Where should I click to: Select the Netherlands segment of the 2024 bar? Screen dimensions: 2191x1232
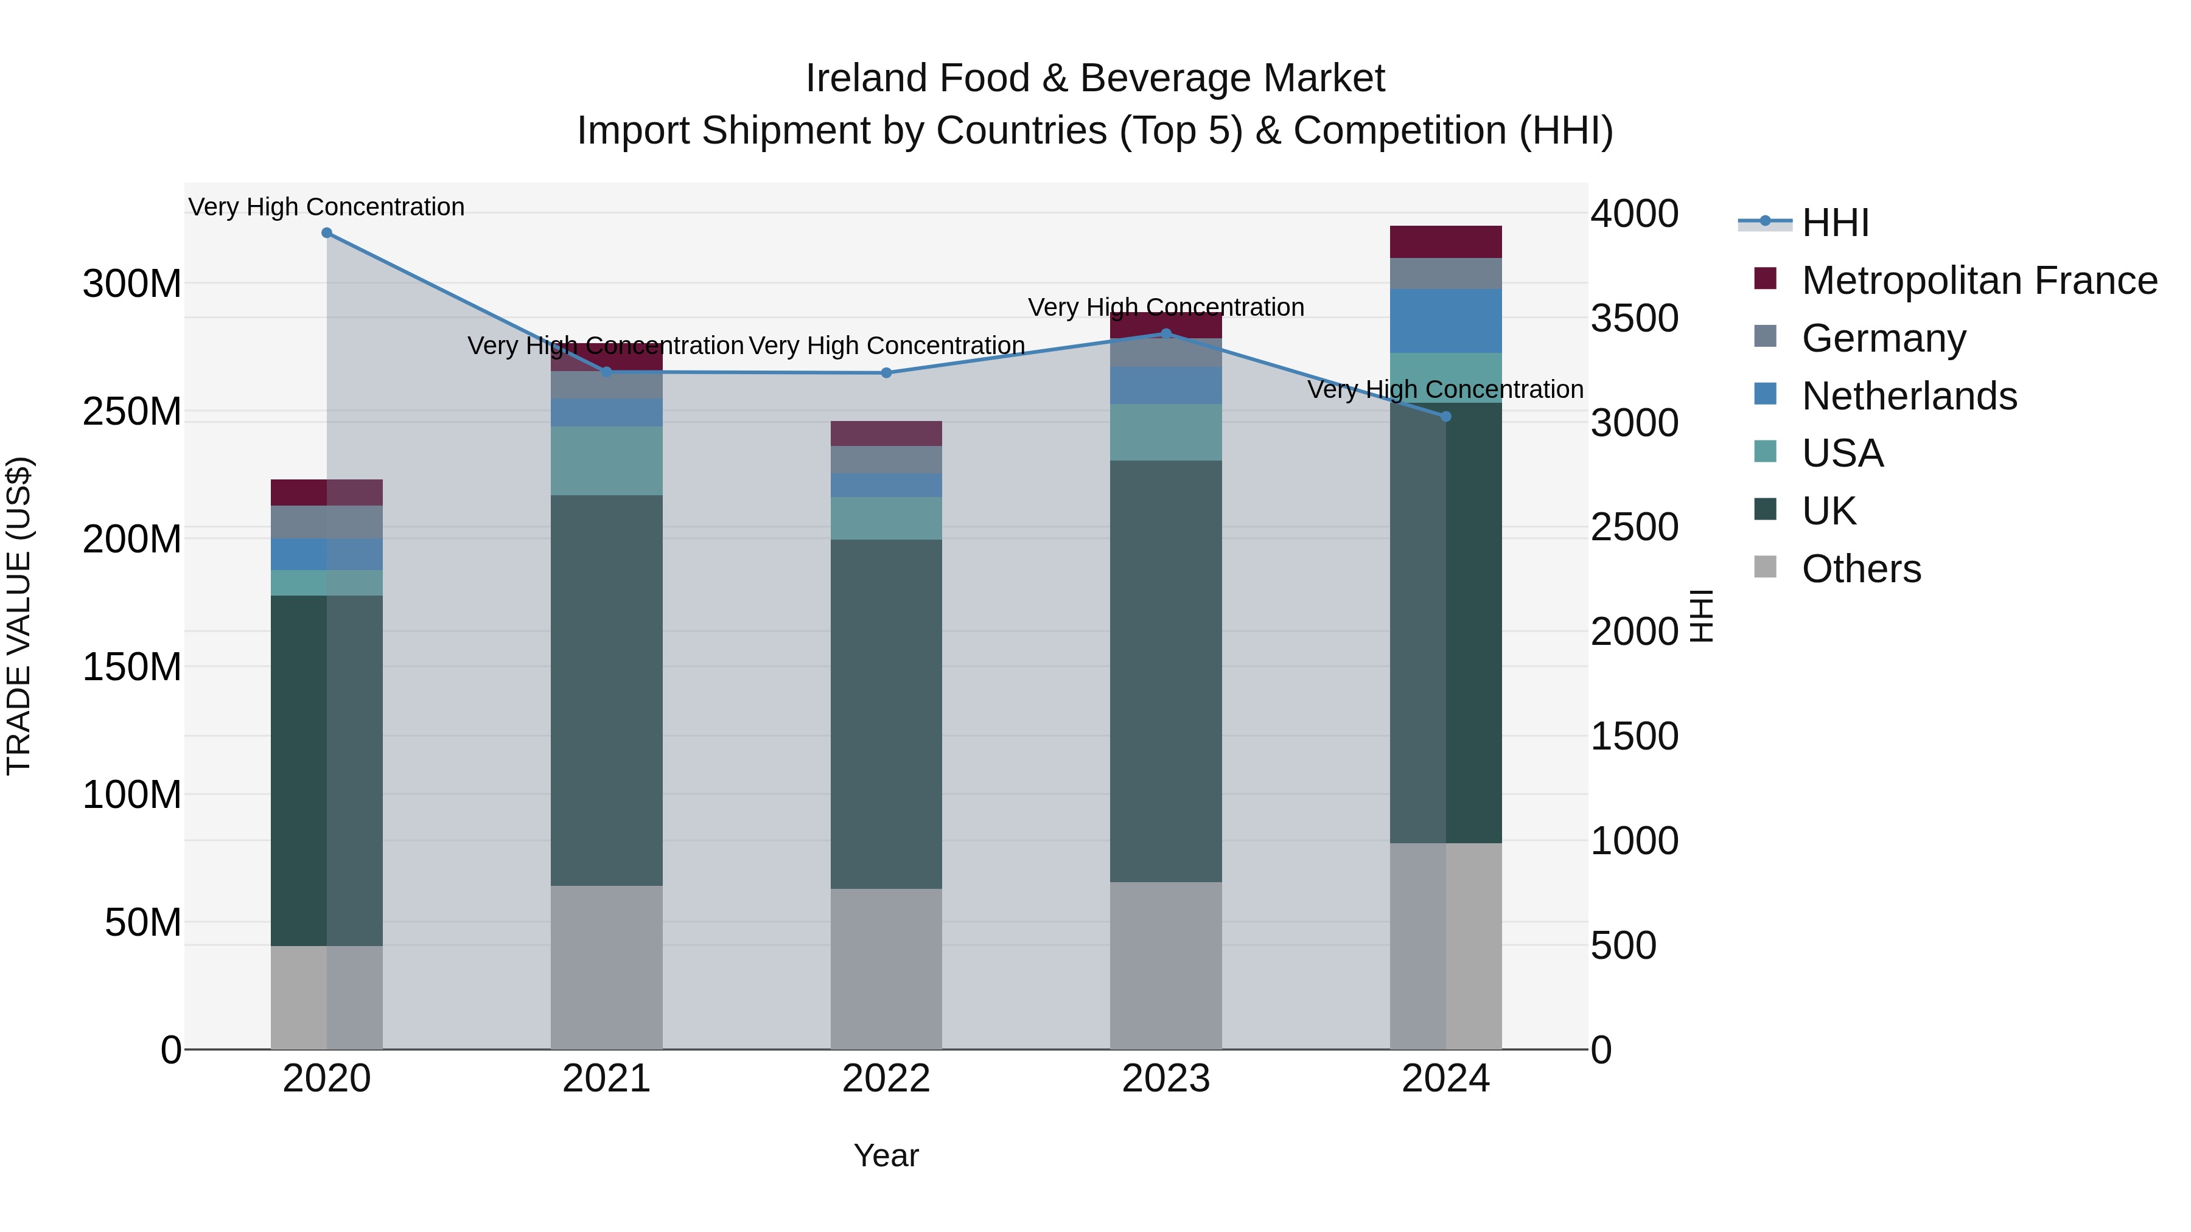[1446, 321]
